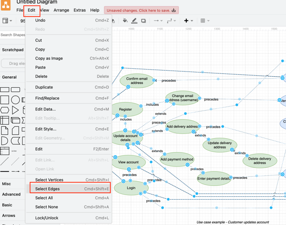
Task: Select the Line Color pencil tool
Action: [134, 20]
